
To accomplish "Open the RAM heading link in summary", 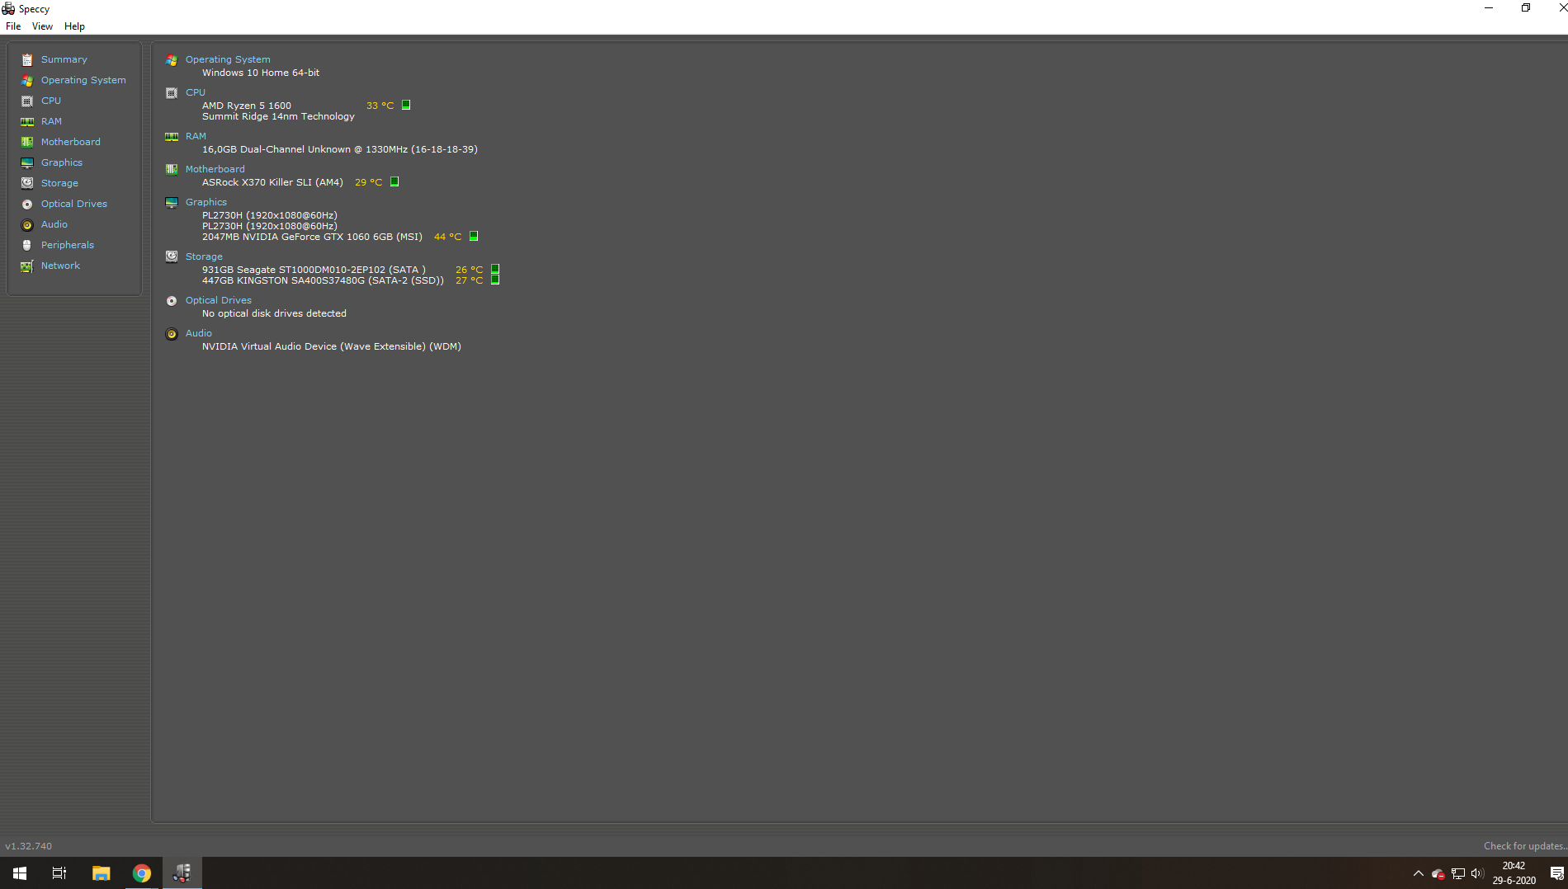I will pos(196,136).
